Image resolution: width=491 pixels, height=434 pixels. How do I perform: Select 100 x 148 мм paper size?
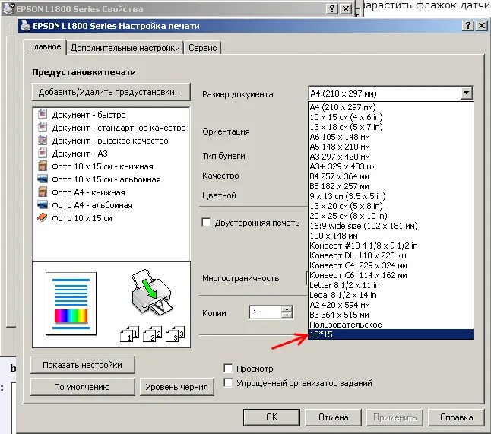[x=391, y=236]
